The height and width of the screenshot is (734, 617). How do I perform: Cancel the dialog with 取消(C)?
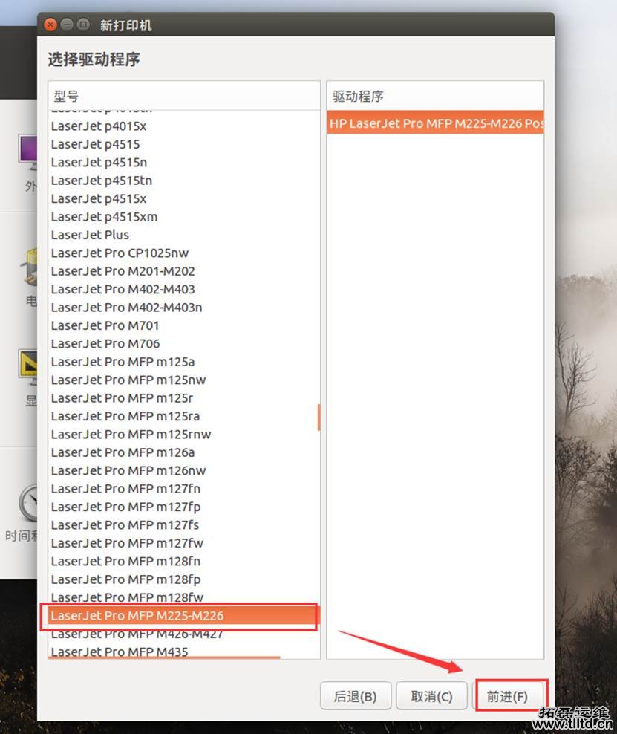click(431, 696)
